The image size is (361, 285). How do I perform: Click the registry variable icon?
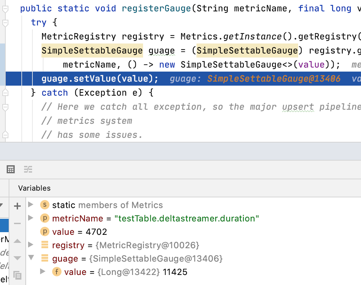tap(45, 245)
